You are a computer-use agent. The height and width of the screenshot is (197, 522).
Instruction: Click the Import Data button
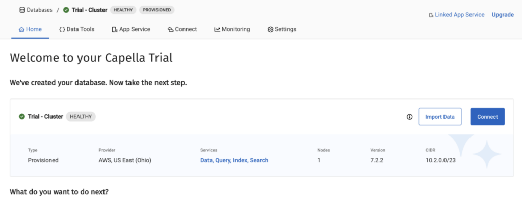[440, 117]
